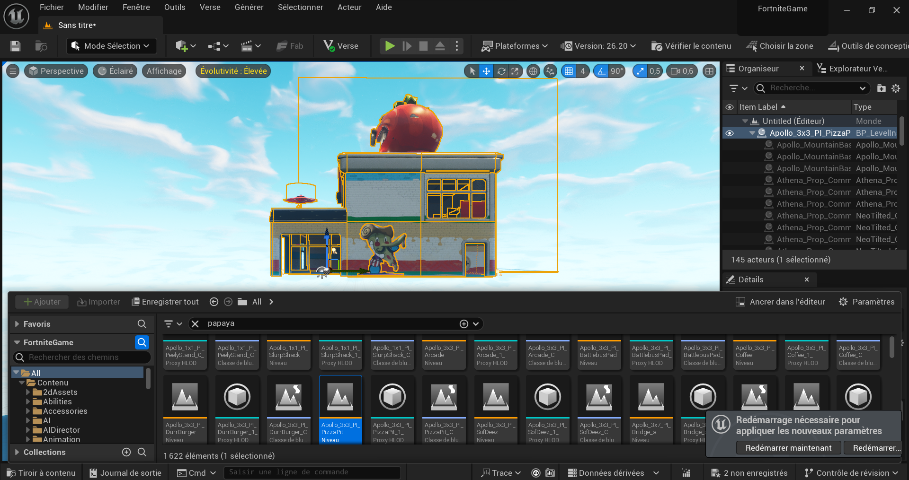Open the Outils menu
The width and height of the screenshot is (909, 480).
pos(175,7)
